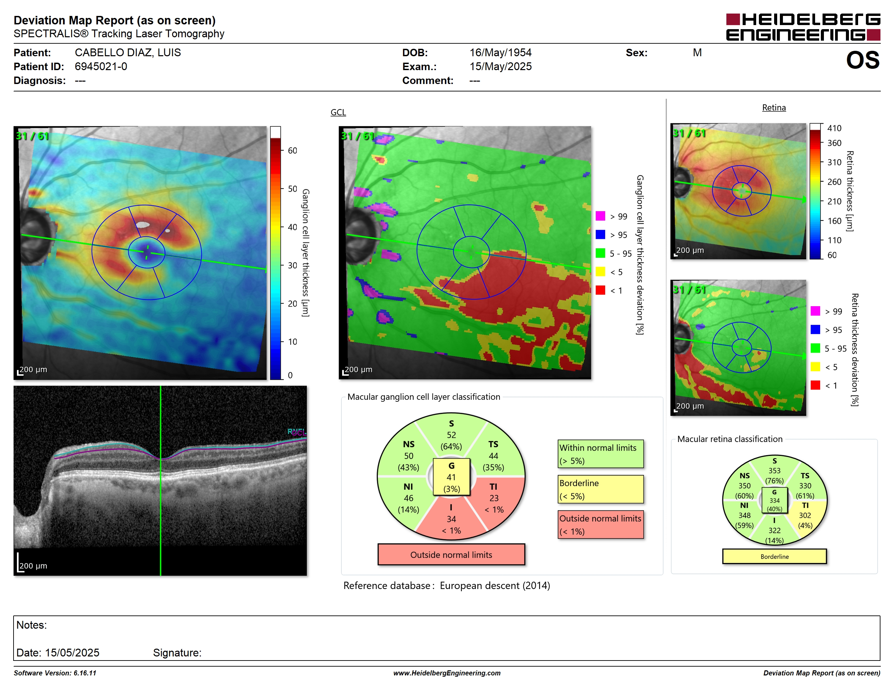Click the Reference database European descent text
Image resolution: width=894 pixels, height=691 pixels.
447,586
